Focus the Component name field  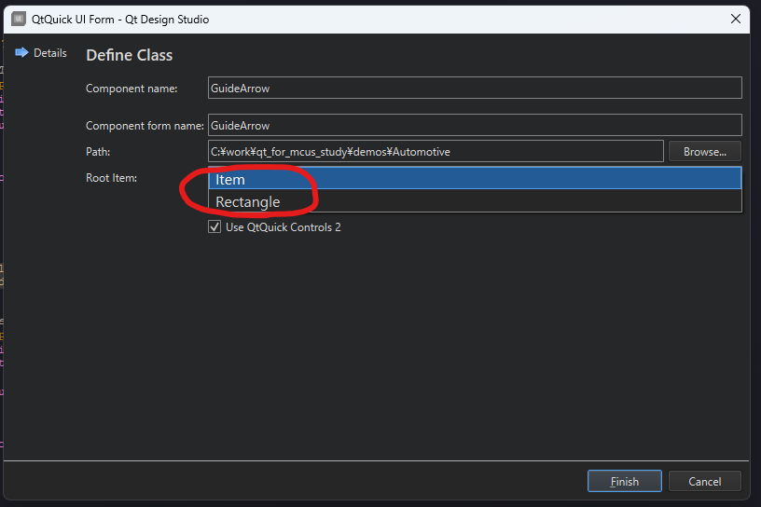475,88
